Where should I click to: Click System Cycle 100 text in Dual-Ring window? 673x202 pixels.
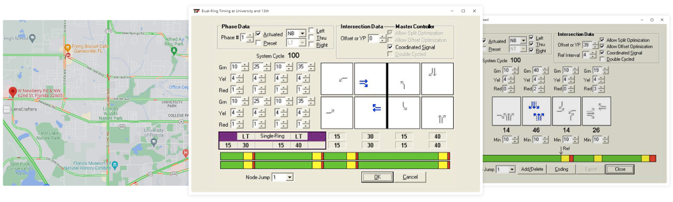tap(278, 56)
